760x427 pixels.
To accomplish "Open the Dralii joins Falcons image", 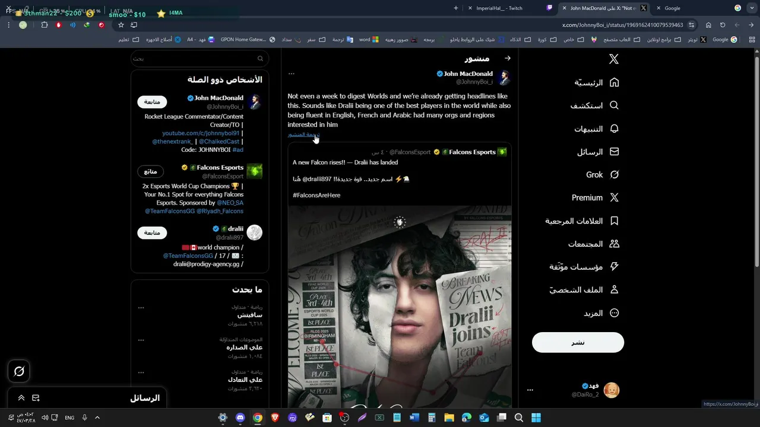I will point(400,307).
